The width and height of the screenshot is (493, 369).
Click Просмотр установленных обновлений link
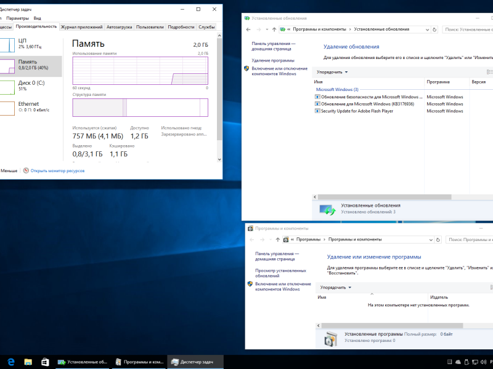[280, 273]
